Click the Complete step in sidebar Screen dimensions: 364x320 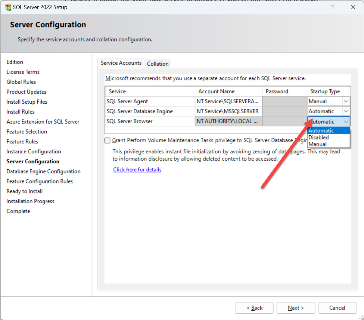[x=18, y=211]
